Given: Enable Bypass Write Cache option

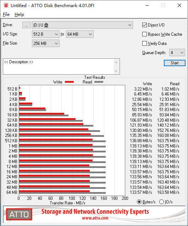Looking at the screenshot, I should (144, 34).
